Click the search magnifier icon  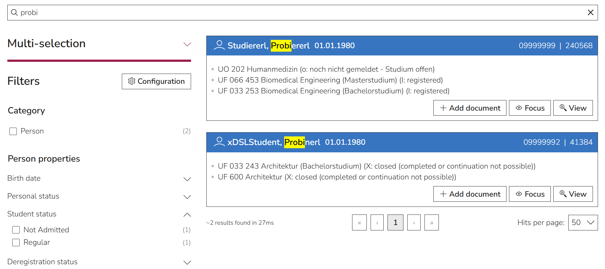tap(14, 12)
